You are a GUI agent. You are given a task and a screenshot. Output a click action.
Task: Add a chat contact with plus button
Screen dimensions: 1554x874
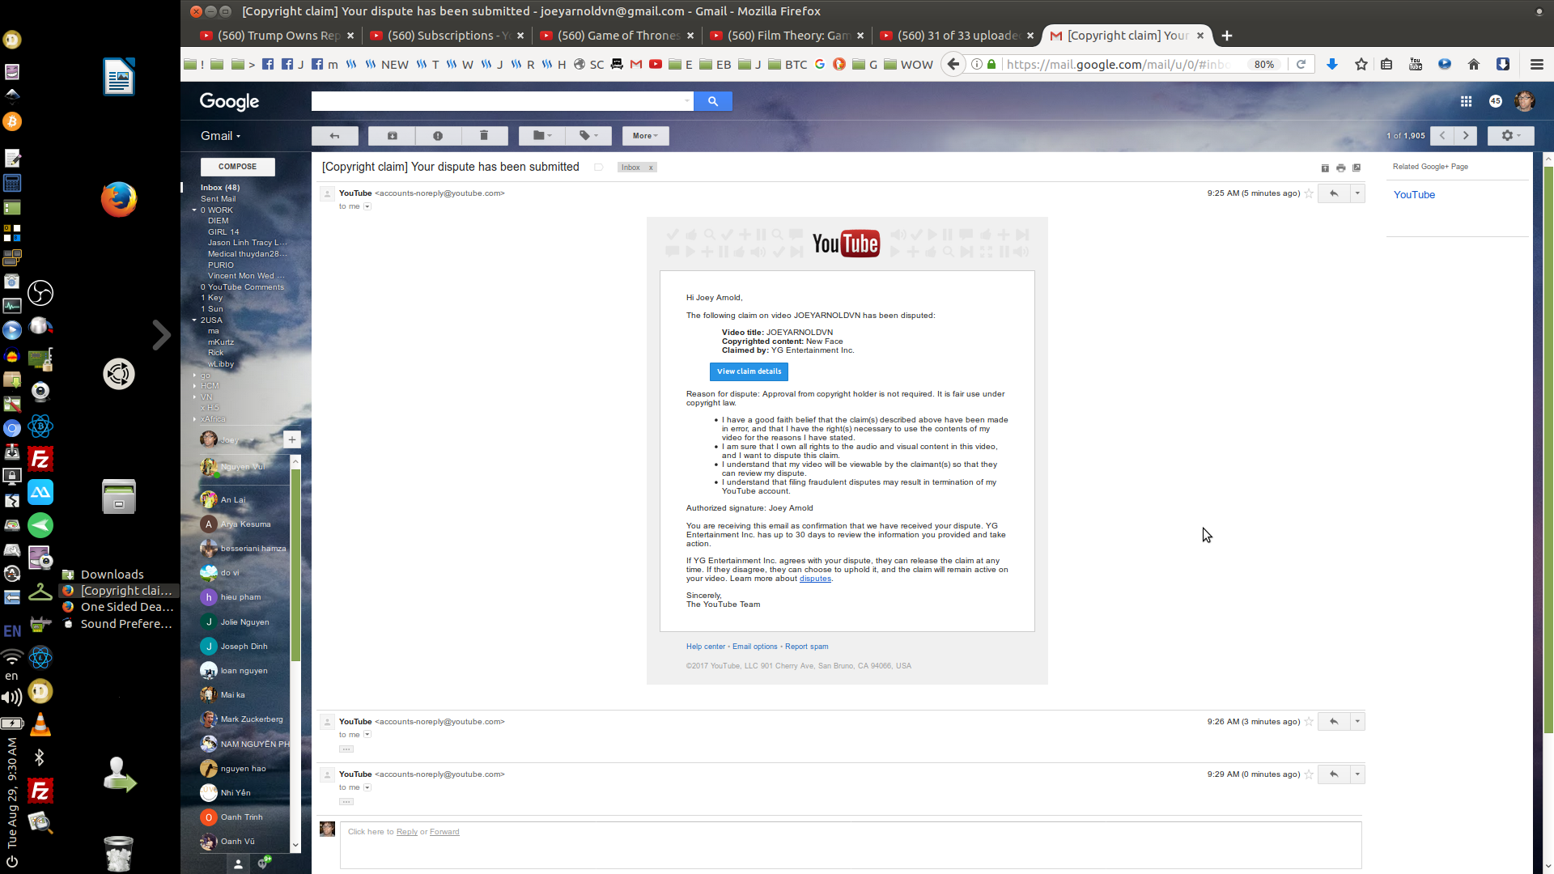[292, 439]
